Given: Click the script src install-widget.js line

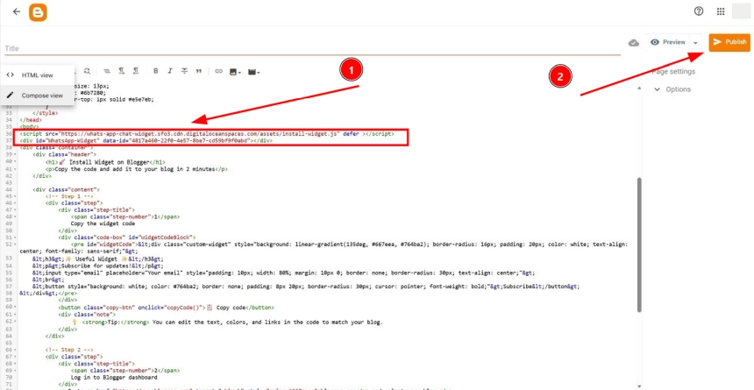Looking at the screenshot, I should pos(207,134).
